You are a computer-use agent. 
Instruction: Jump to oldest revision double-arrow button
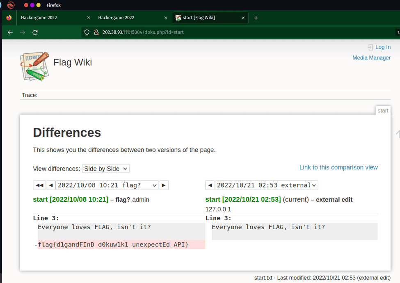point(39,185)
